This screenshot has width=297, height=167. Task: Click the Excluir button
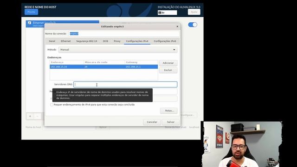click(x=168, y=70)
